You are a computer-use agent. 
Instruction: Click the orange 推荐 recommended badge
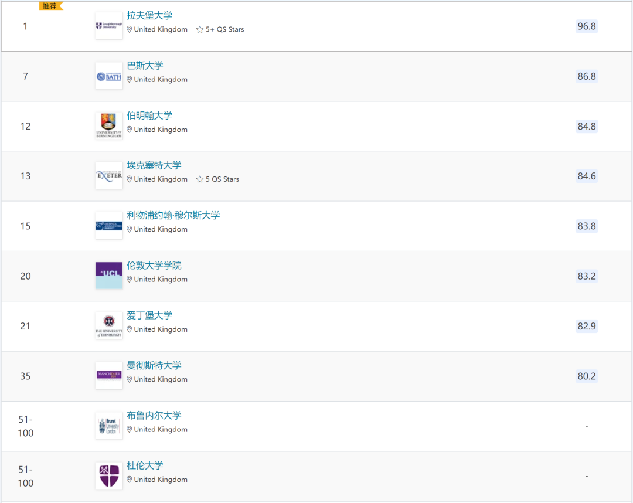[51, 6]
